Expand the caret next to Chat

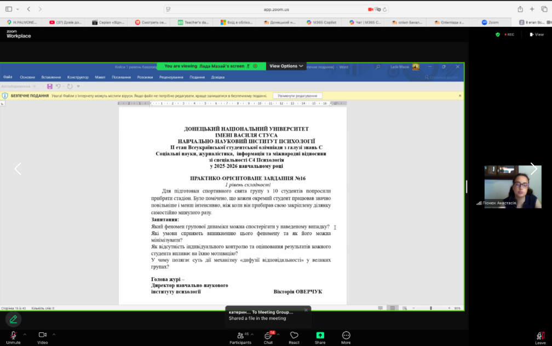point(278,335)
